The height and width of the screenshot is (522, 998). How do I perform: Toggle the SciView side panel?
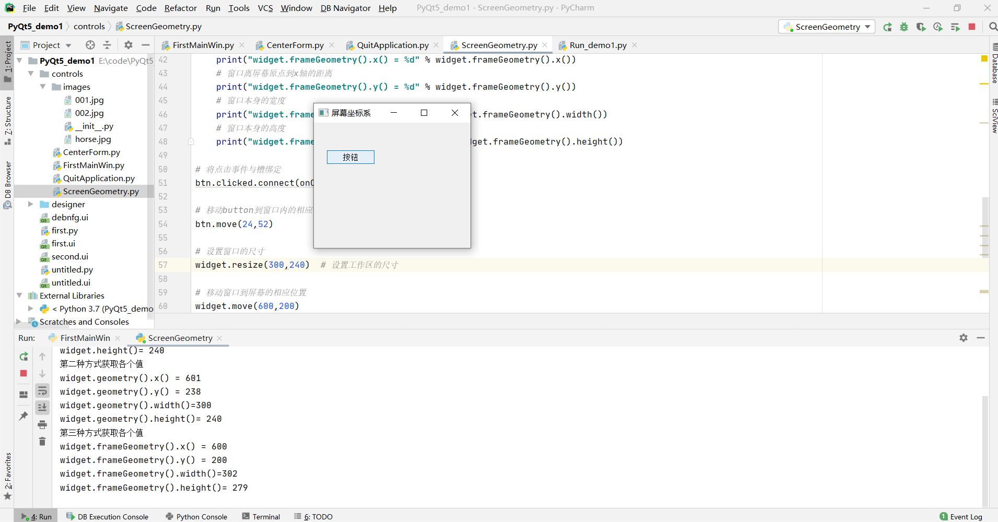[x=994, y=117]
